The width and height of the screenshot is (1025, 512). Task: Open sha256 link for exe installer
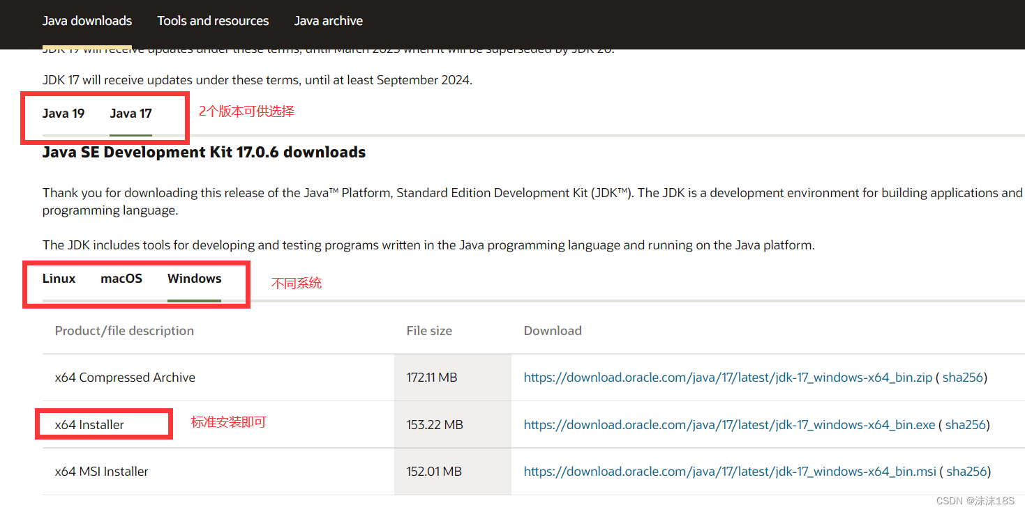pyautogui.click(x=966, y=425)
